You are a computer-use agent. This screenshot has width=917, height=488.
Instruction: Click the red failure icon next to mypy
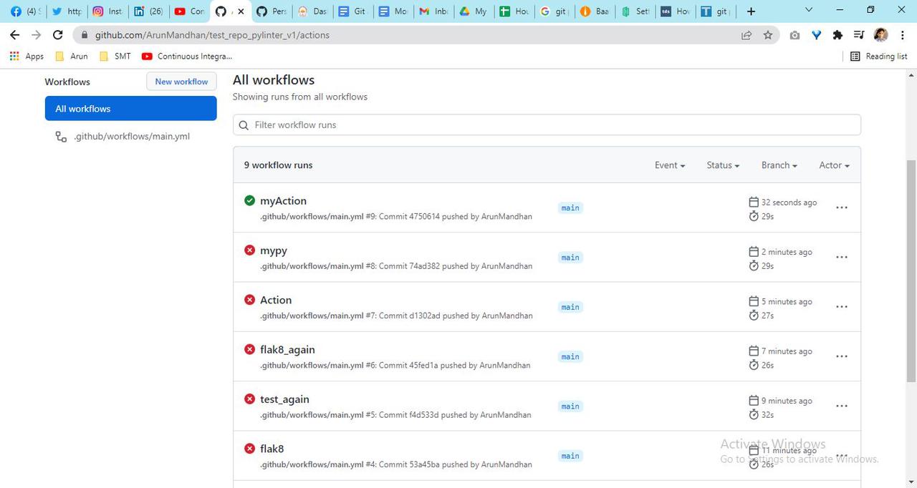pos(249,250)
